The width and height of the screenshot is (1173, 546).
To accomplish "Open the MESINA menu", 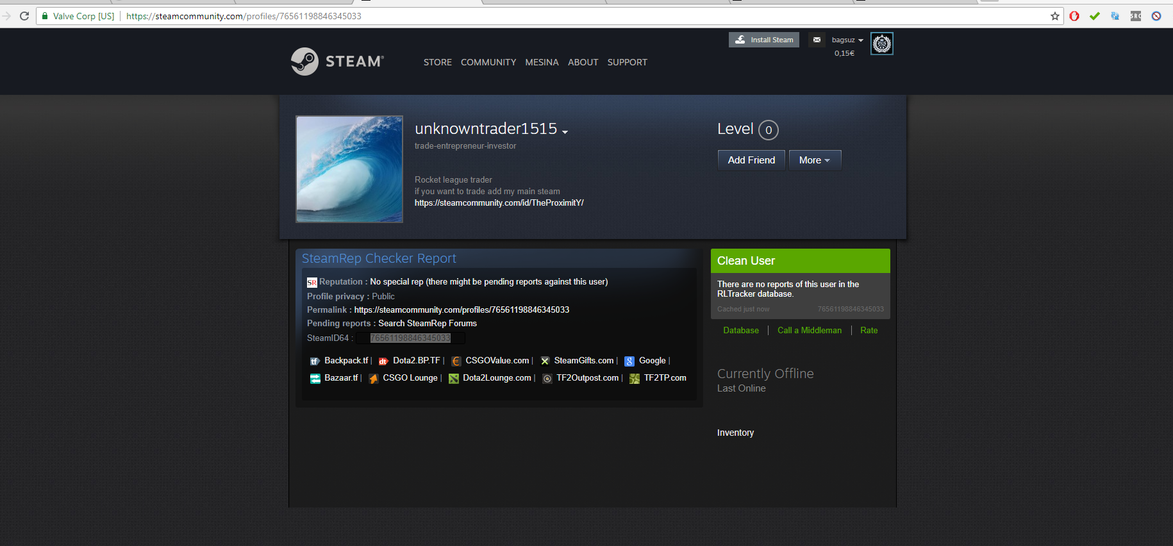I will (x=542, y=62).
